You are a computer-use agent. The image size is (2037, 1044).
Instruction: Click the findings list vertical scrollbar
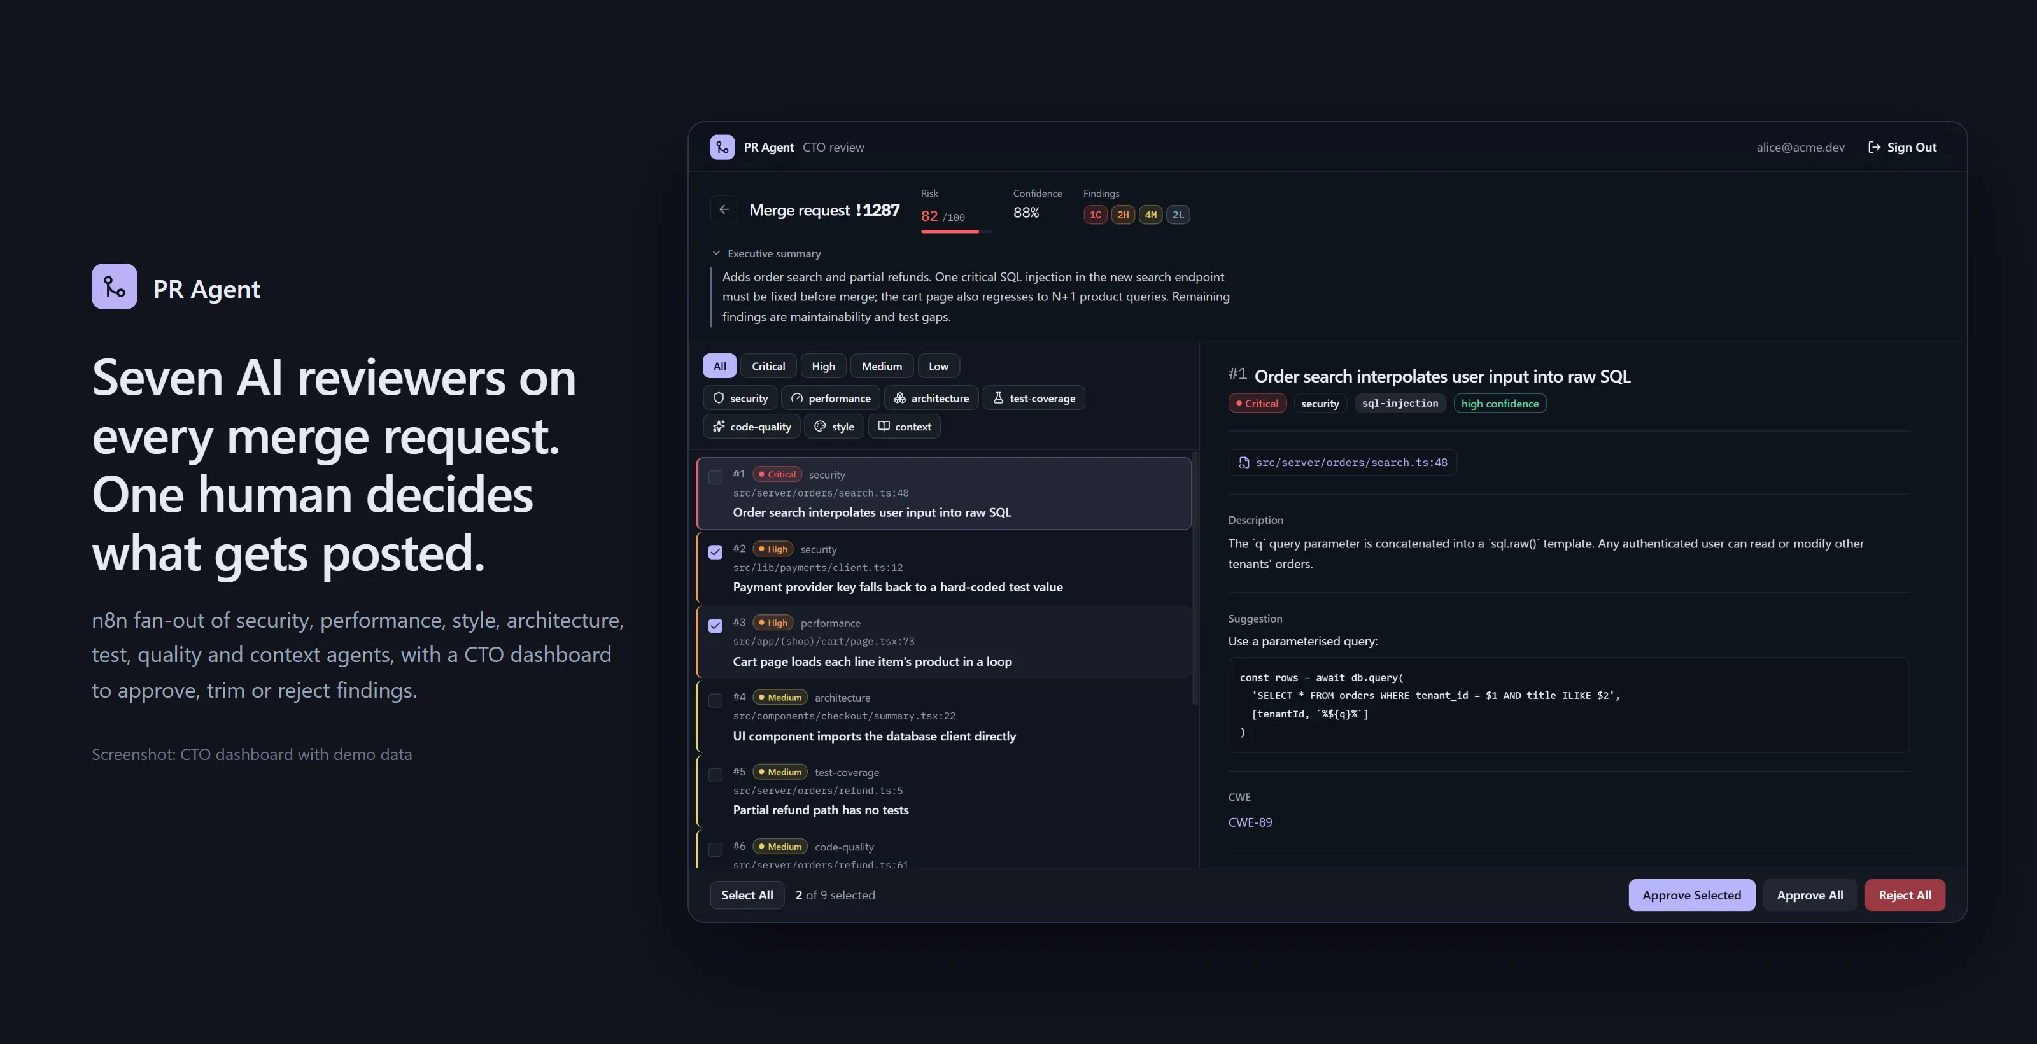(1195, 577)
